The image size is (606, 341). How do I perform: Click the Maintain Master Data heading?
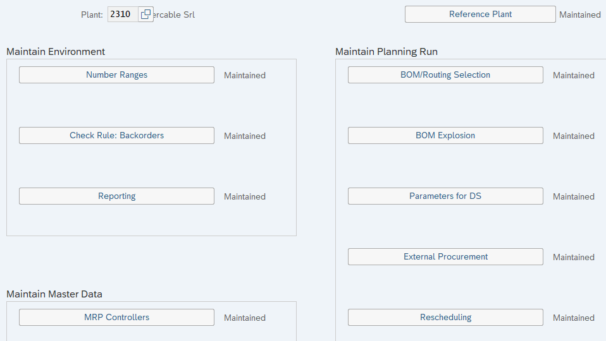pos(54,294)
